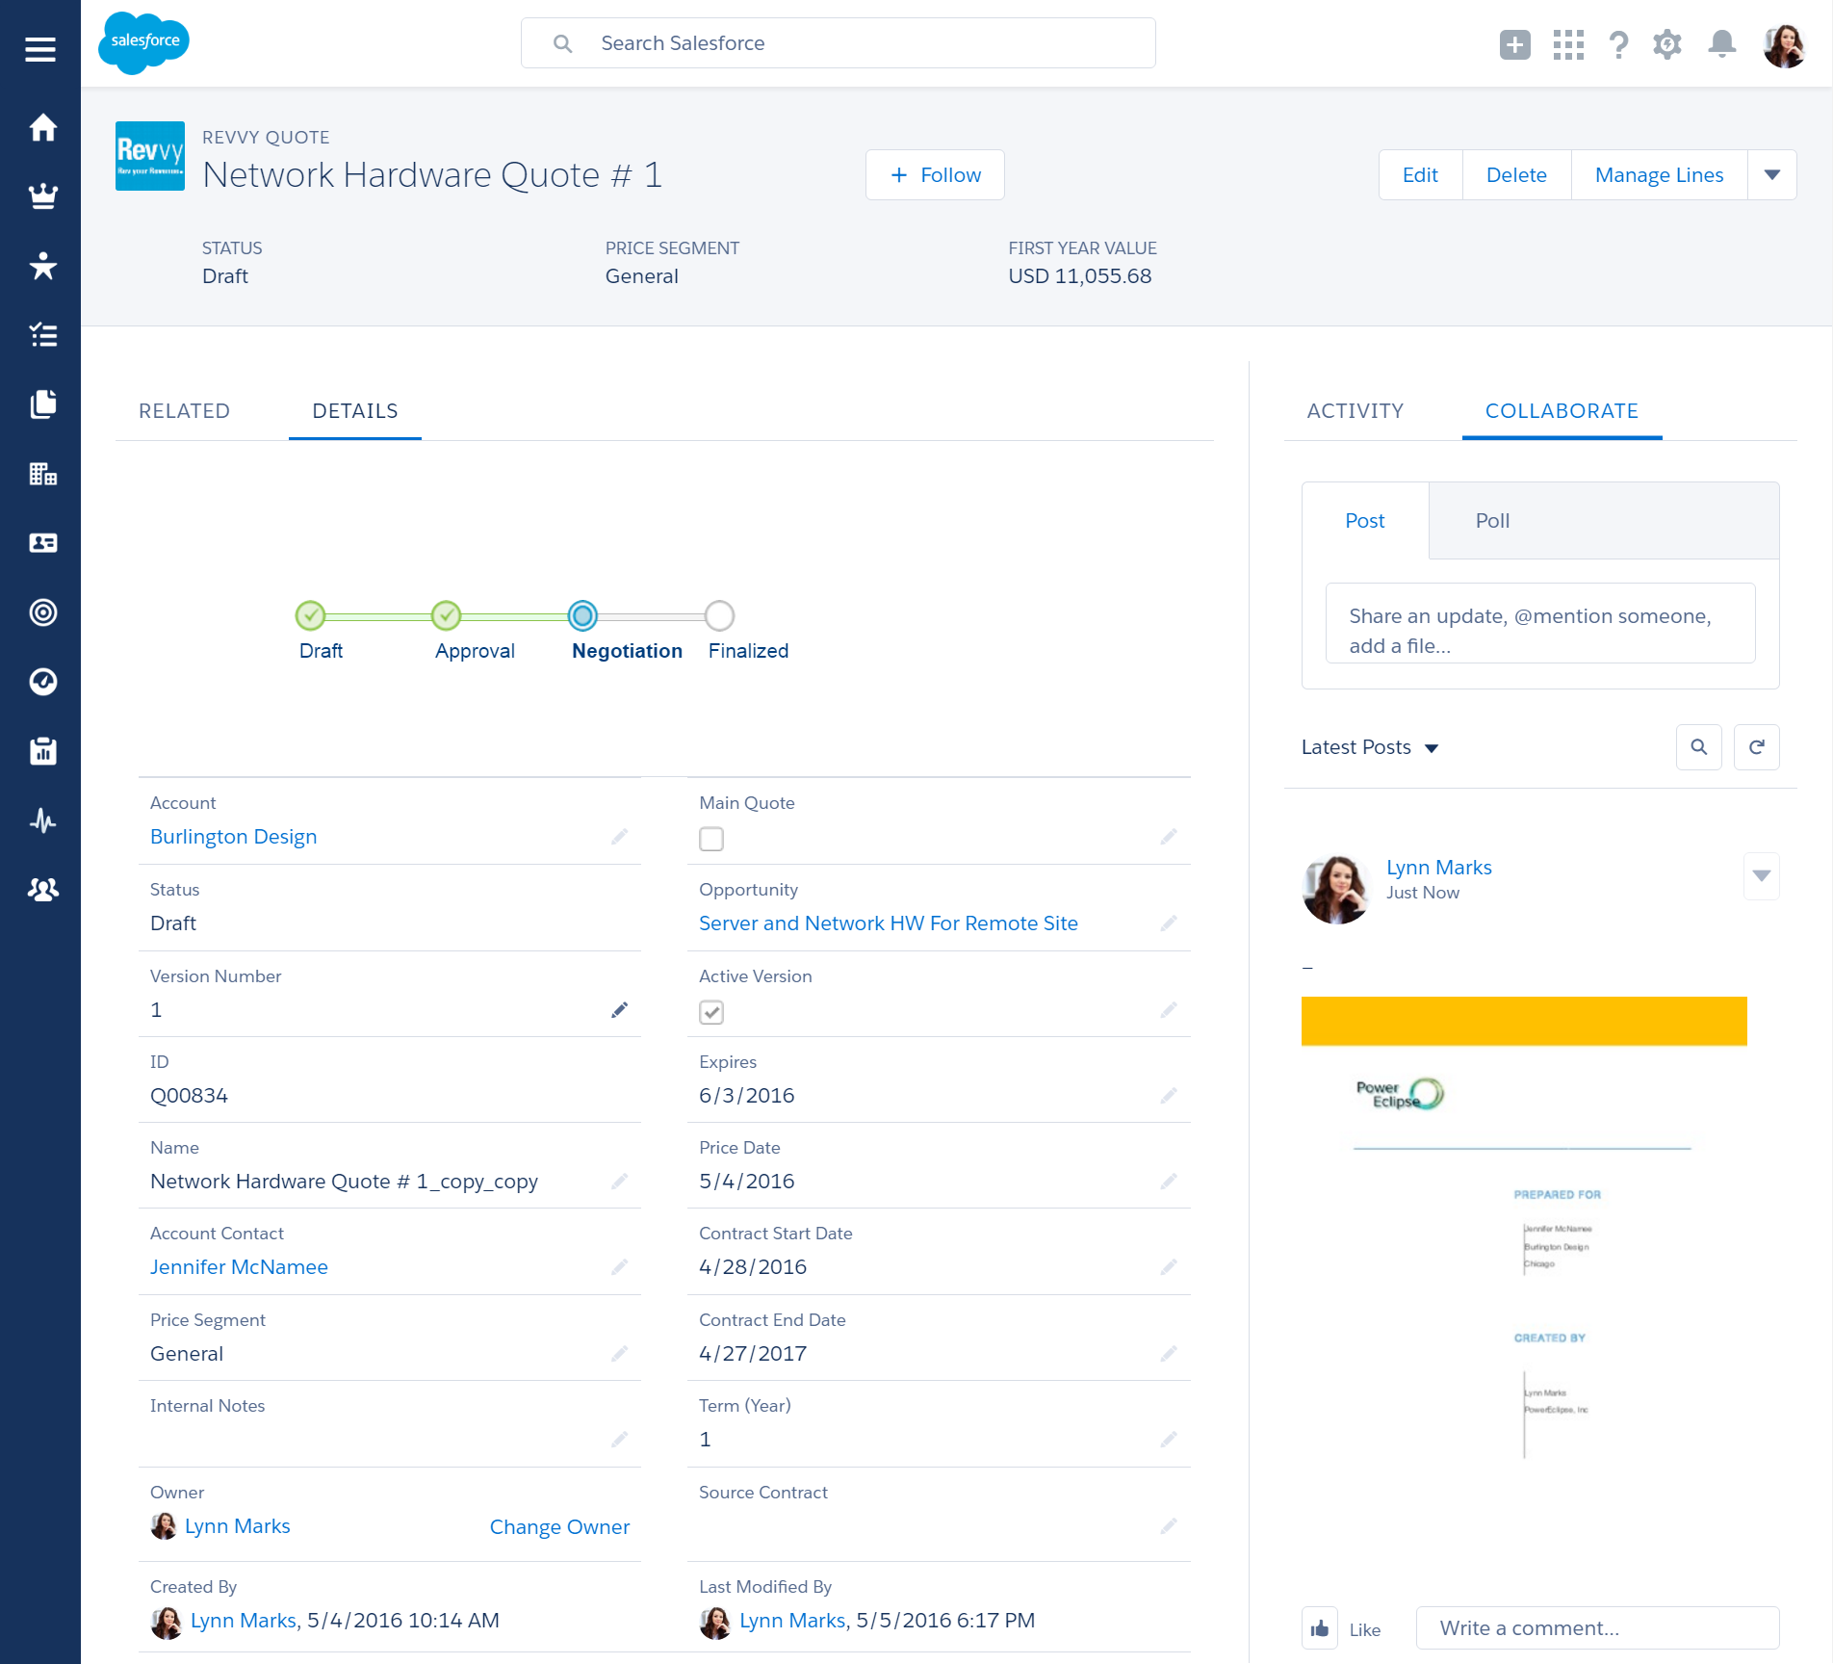Open Lynn Marks owner link
1833x1664 pixels.
[x=237, y=1526]
